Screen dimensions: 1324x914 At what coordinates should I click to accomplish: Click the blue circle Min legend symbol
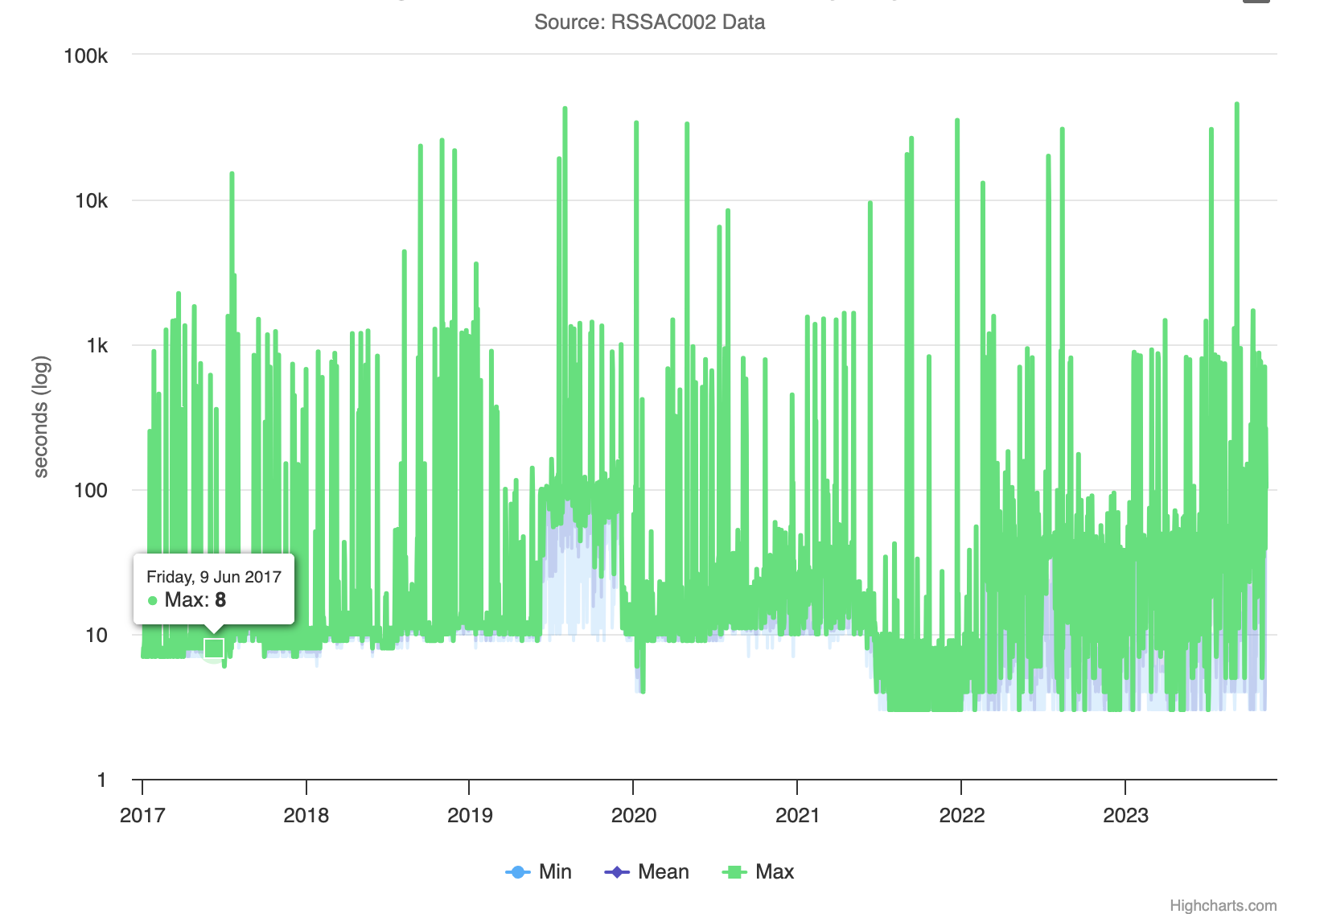click(x=519, y=872)
